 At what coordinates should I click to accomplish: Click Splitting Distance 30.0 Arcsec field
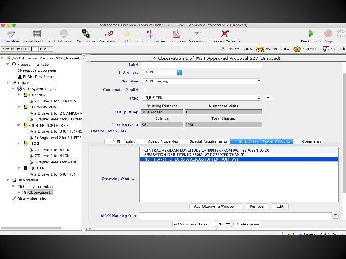pos(162,112)
